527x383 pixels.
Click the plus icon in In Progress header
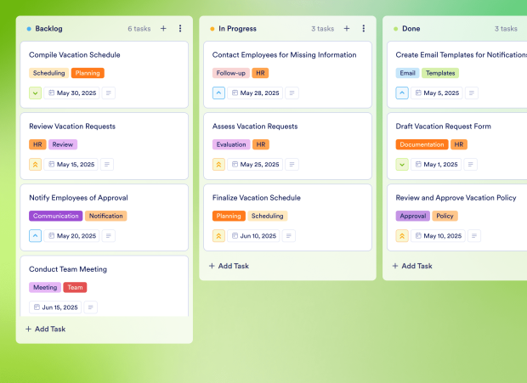tap(347, 29)
